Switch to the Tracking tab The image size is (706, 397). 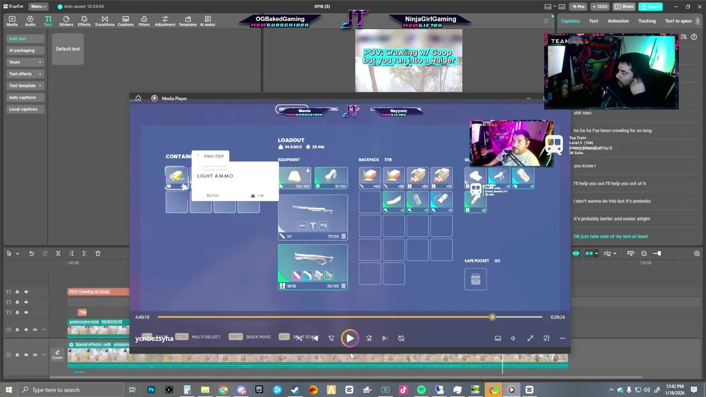coord(647,21)
